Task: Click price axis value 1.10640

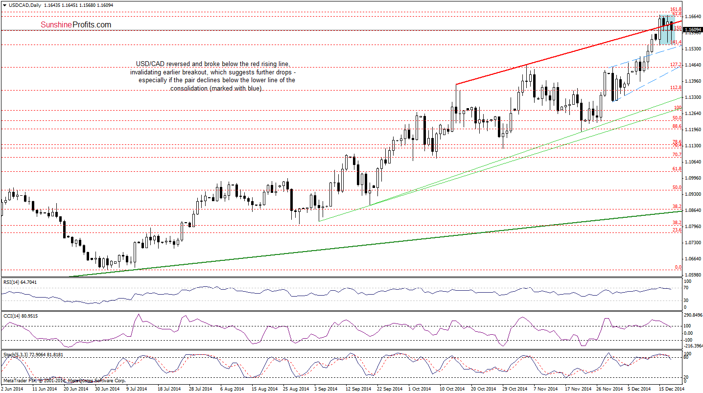Action: (693, 162)
